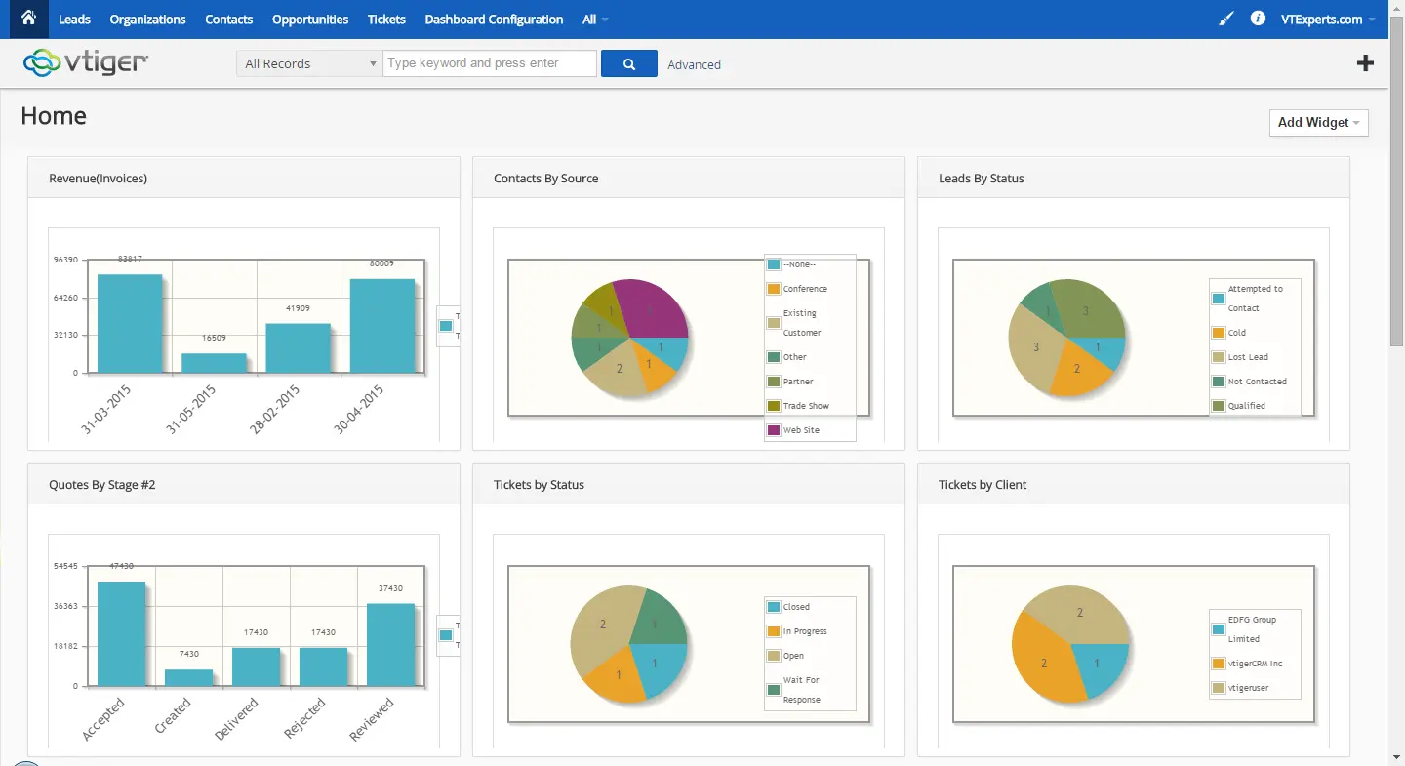Focus the keyword search field
This screenshot has height=766, width=1405.
coord(489,63)
